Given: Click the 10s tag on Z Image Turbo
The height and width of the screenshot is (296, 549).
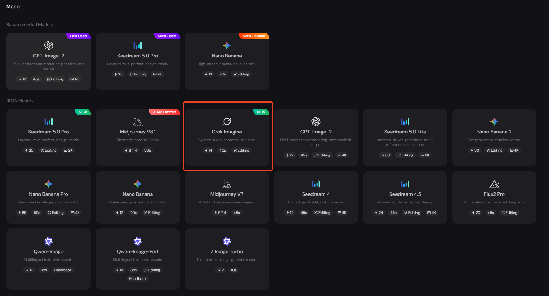Looking at the screenshot, I should pyautogui.click(x=234, y=270).
